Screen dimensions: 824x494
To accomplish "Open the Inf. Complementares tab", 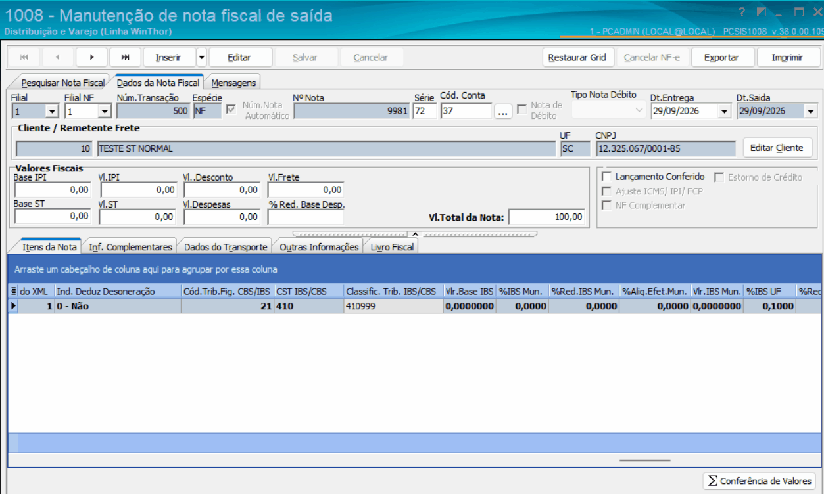I will tap(130, 247).
